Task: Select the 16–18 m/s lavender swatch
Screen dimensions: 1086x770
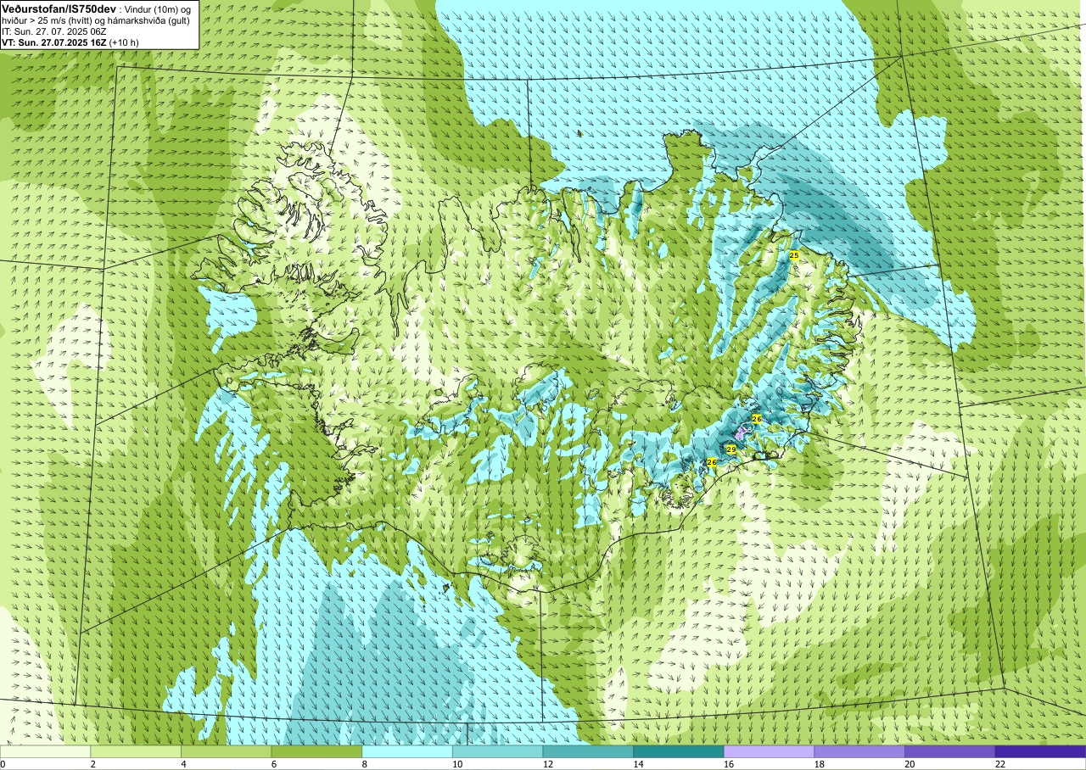Action: (769, 751)
